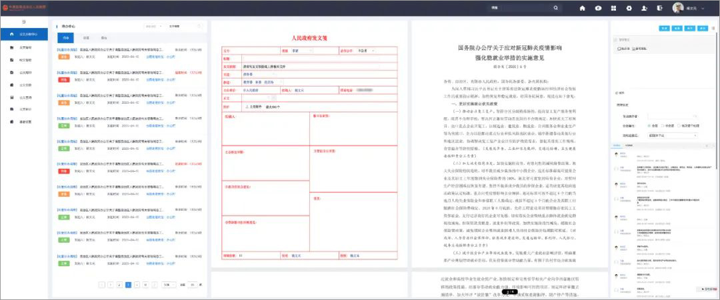This screenshot has width=720, height=300.
Task: Select the highlighted blue home item in sidebar
Action: click(24, 35)
